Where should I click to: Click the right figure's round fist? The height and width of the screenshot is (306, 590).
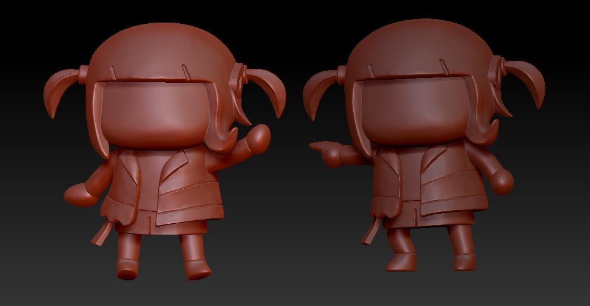click(x=503, y=180)
